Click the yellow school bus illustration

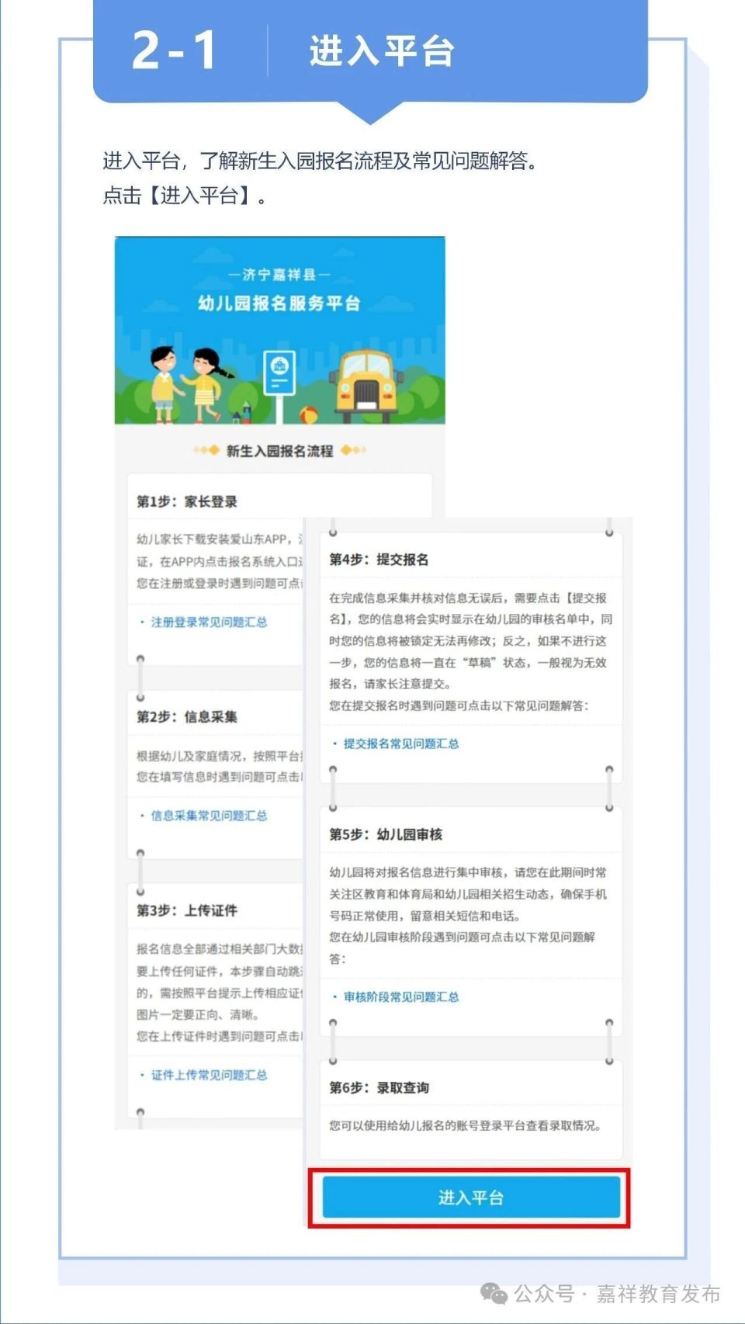(366, 385)
